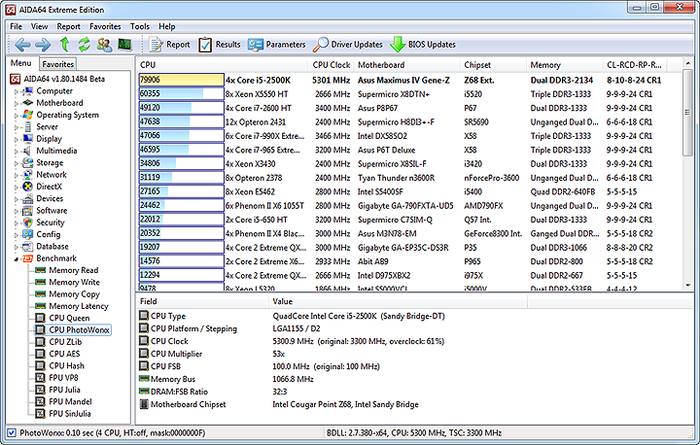Refresh with the green circular arrows icon
Image resolution: width=700 pixels, height=445 pixels.
[x=84, y=45]
